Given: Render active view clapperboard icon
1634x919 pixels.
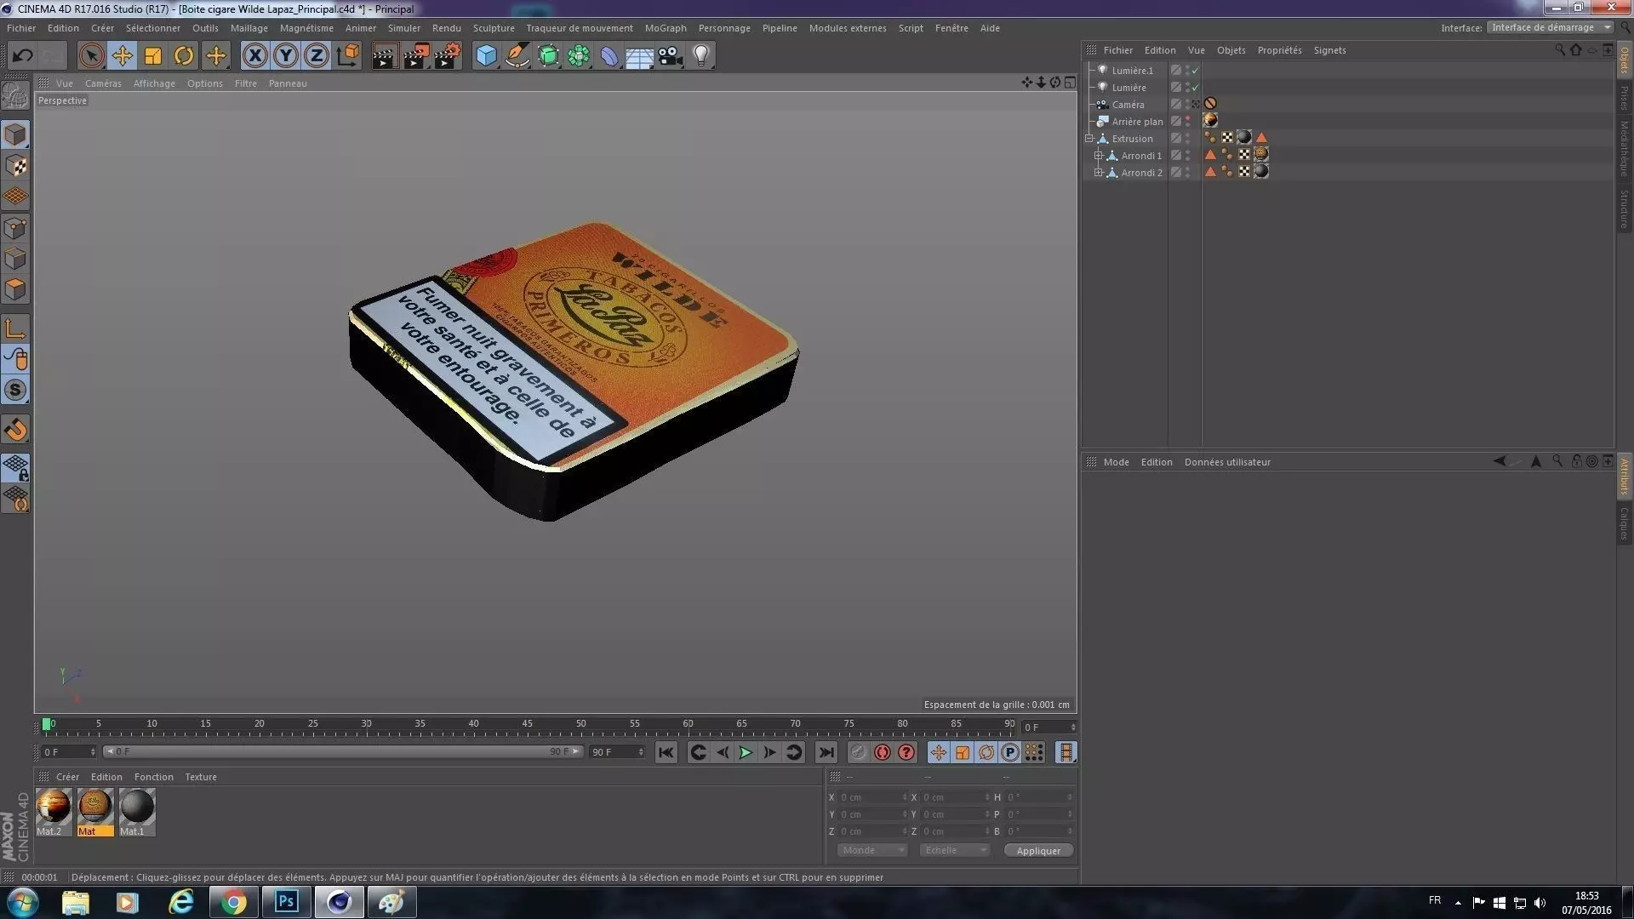Looking at the screenshot, I should 385,56.
